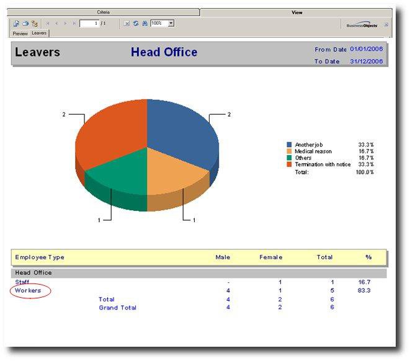This screenshot has width=410, height=361.
Task: Switch to the Criteria tab
Action: point(103,12)
